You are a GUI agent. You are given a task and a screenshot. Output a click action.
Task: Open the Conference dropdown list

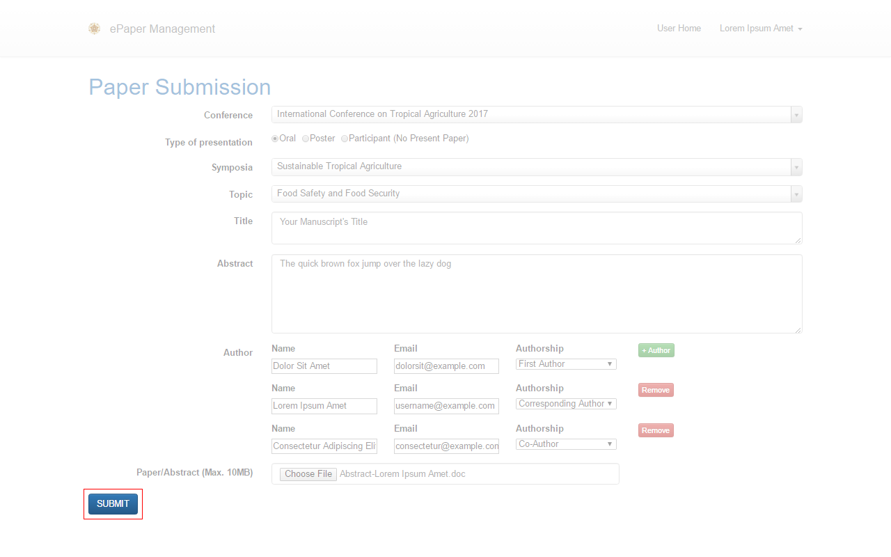point(536,114)
